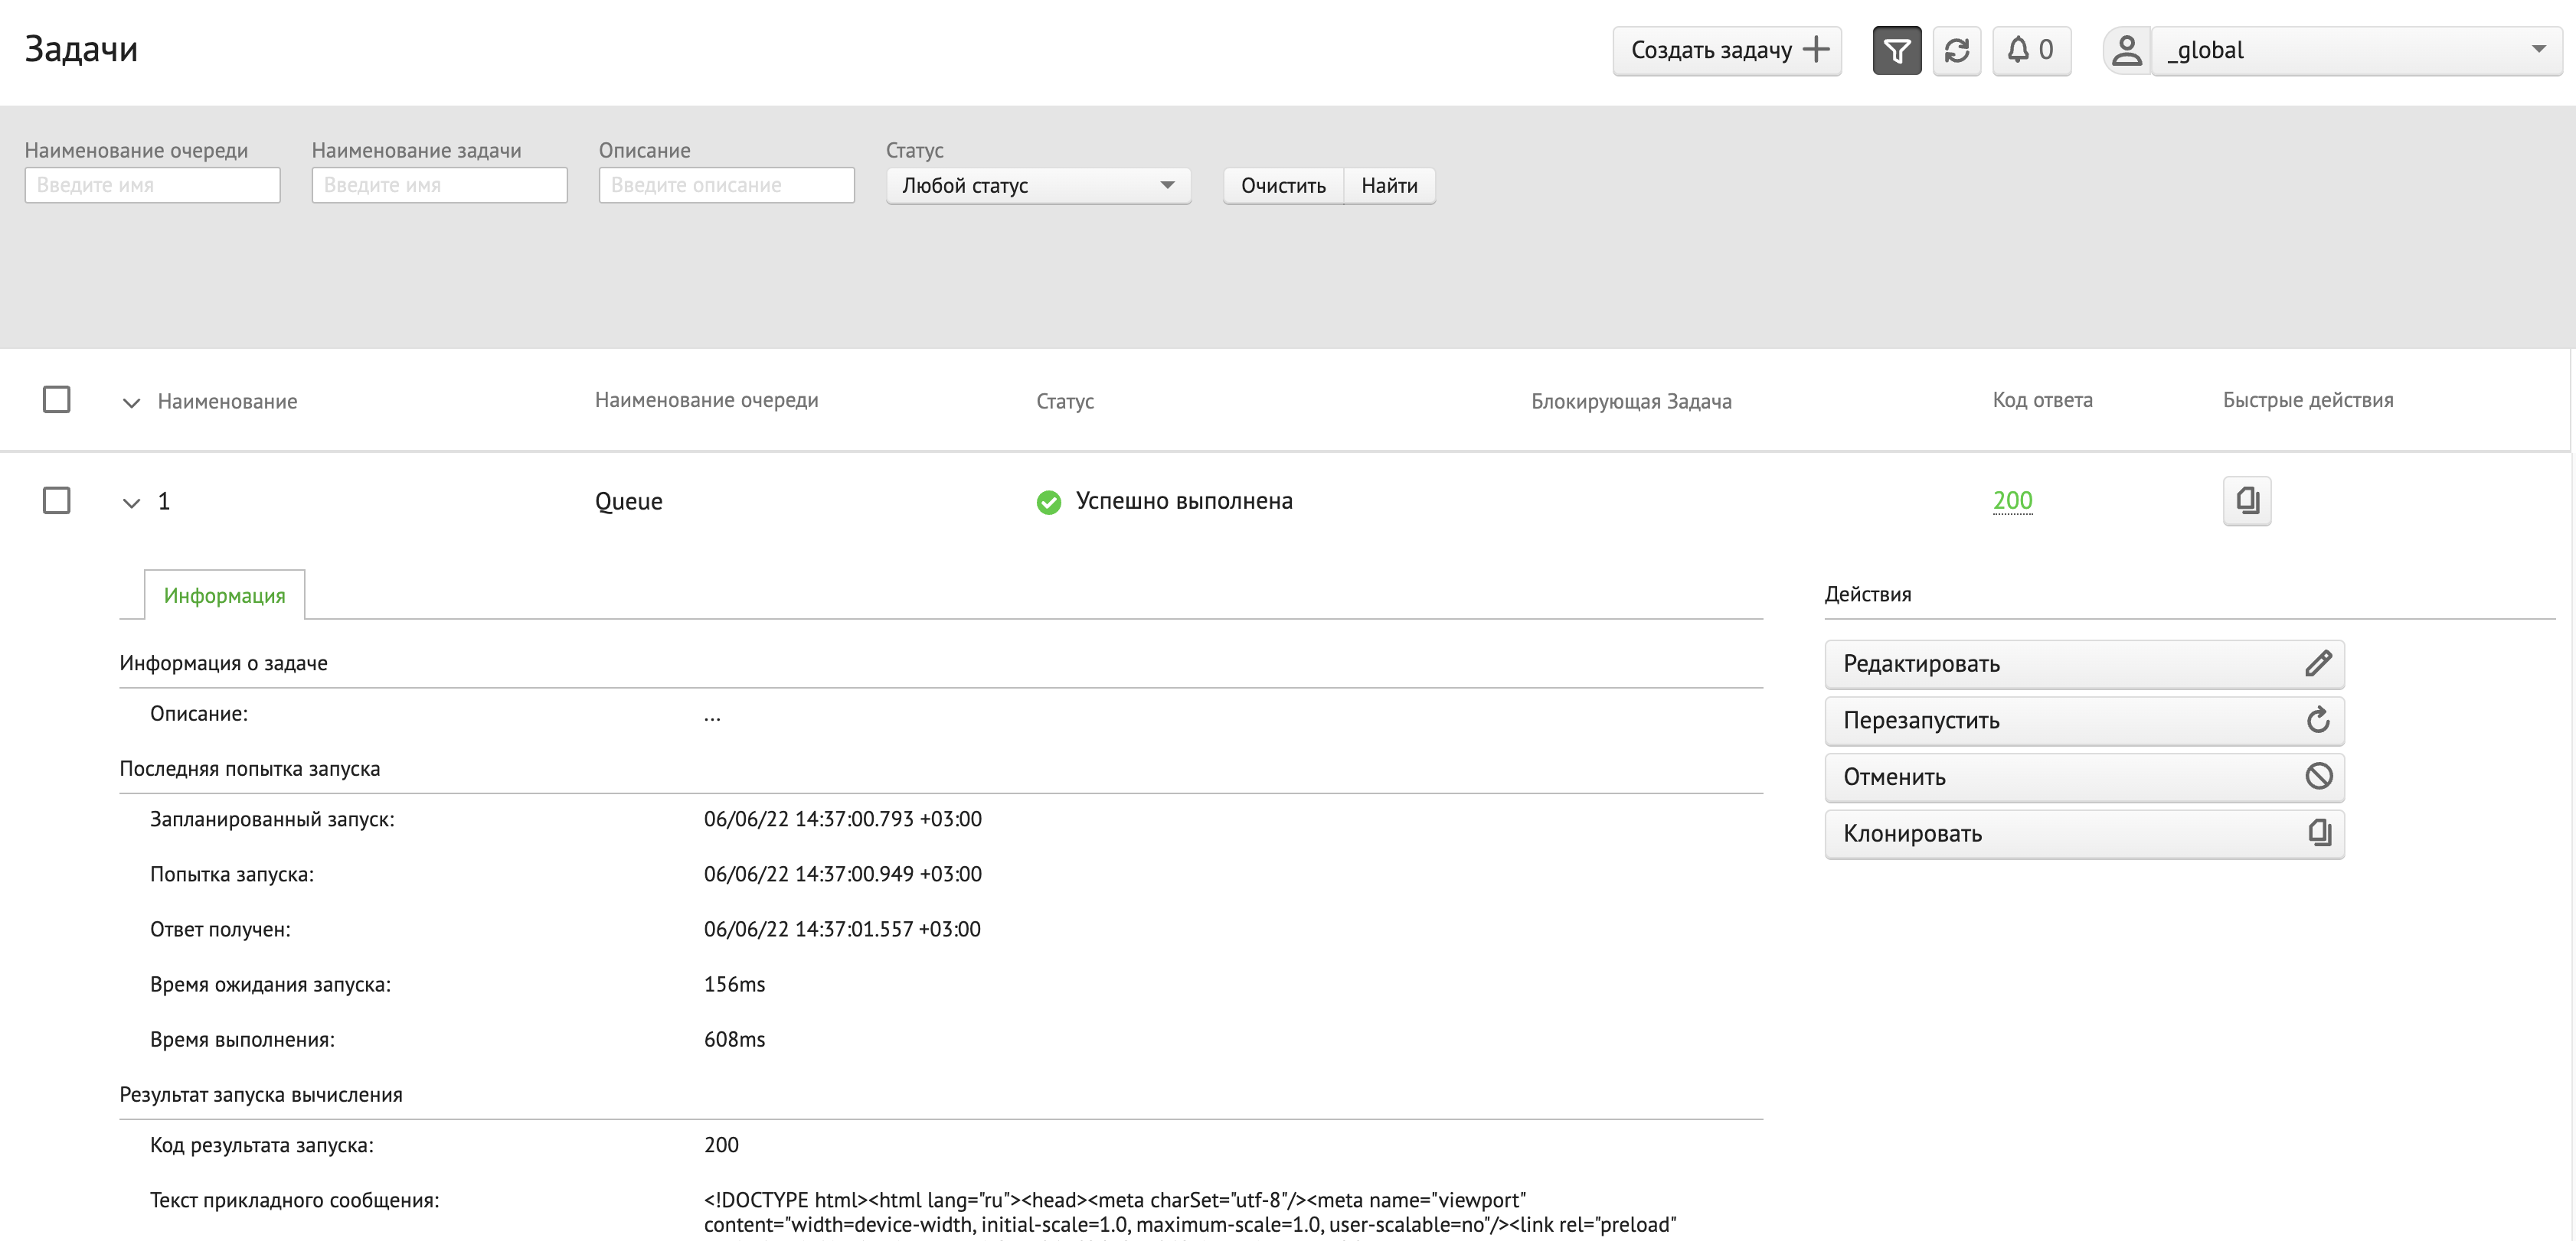Click the Найти search button

click(x=1388, y=186)
